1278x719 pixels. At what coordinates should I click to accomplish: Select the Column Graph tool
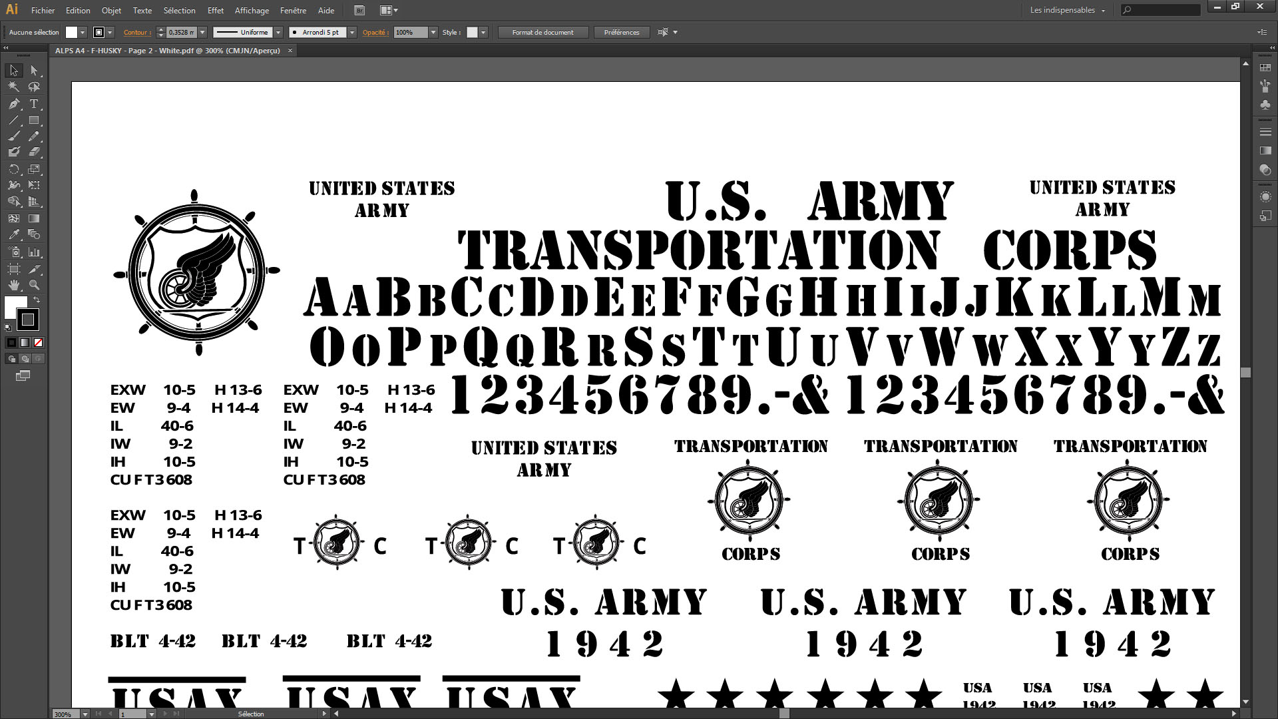click(34, 252)
